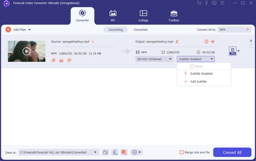This screenshot has height=161, width=256.
Task: Expand the format icon dropdown arrow
Action: pos(238,51)
